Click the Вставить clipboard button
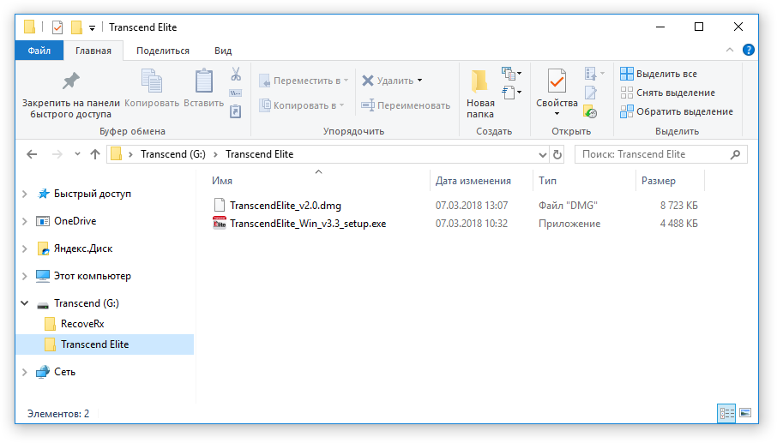This screenshot has height=443, width=777. click(203, 88)
